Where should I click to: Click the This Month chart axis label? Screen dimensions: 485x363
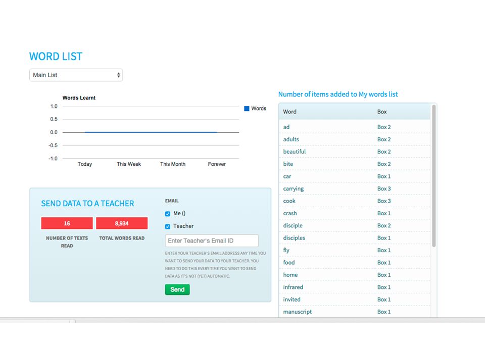click(x=173, y=164)
